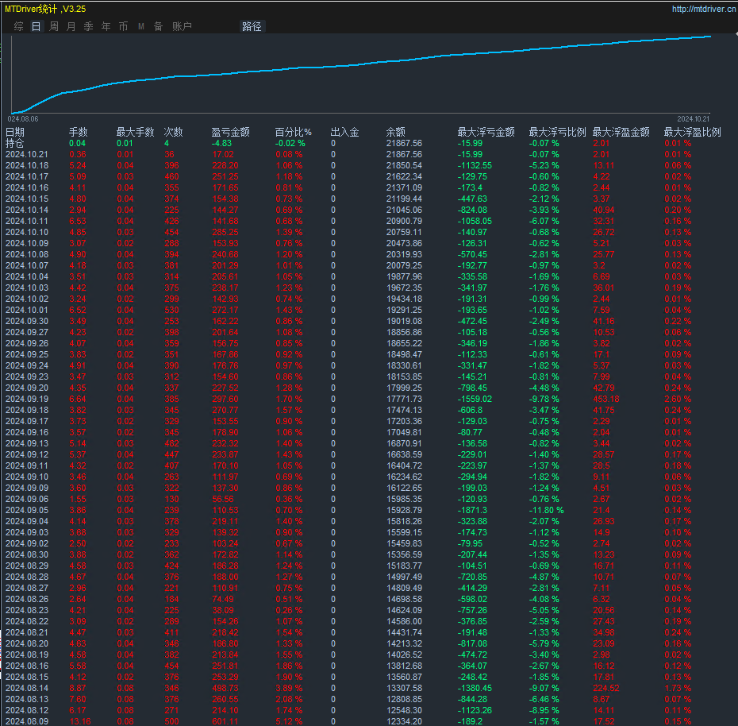Viewport: 738px width, 726px height.
Task: Switch to the 月 monthly tab
Action: pos(71,26)
